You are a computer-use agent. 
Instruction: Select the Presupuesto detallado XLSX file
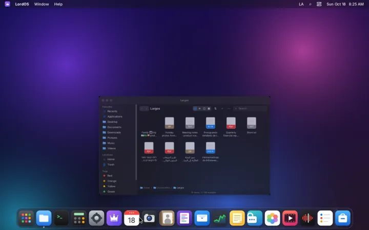pyautogui.click(x=211, y=127)
